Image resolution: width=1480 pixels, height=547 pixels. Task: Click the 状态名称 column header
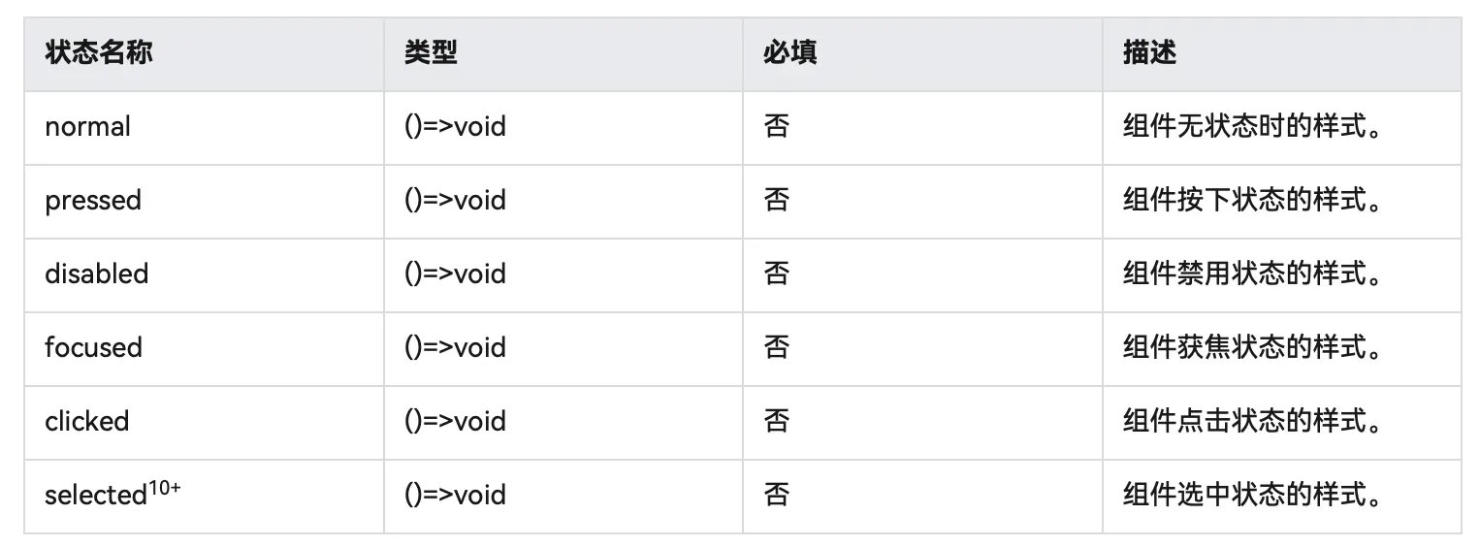[99, 52]
